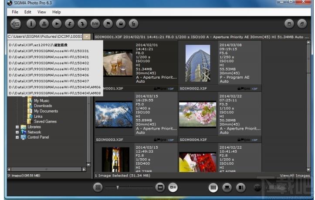Choose the noseWi-Fi\150401 path

point(55,57)
